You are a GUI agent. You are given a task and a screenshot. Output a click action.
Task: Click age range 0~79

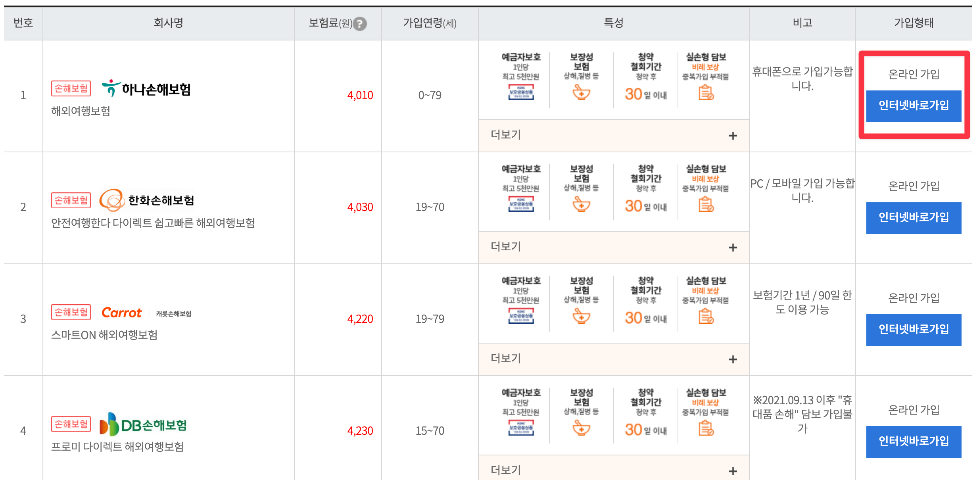click(430, 95)
